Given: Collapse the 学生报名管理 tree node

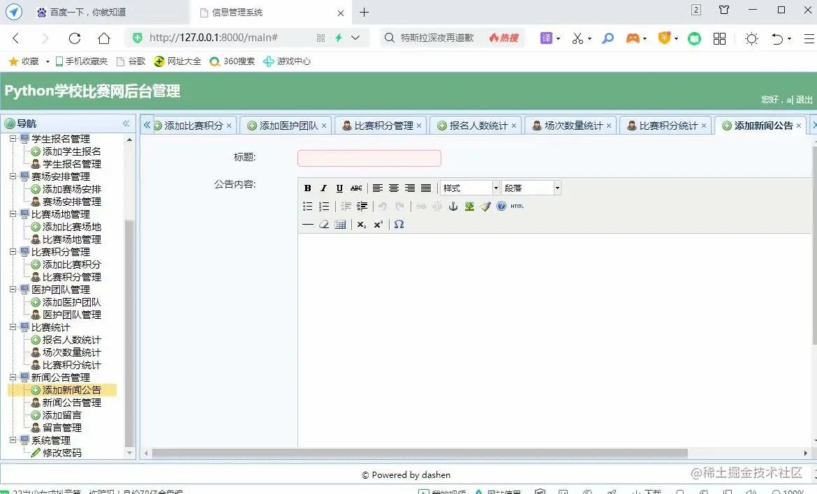Looking at the screenshot, I should click(x=13, y=139).
